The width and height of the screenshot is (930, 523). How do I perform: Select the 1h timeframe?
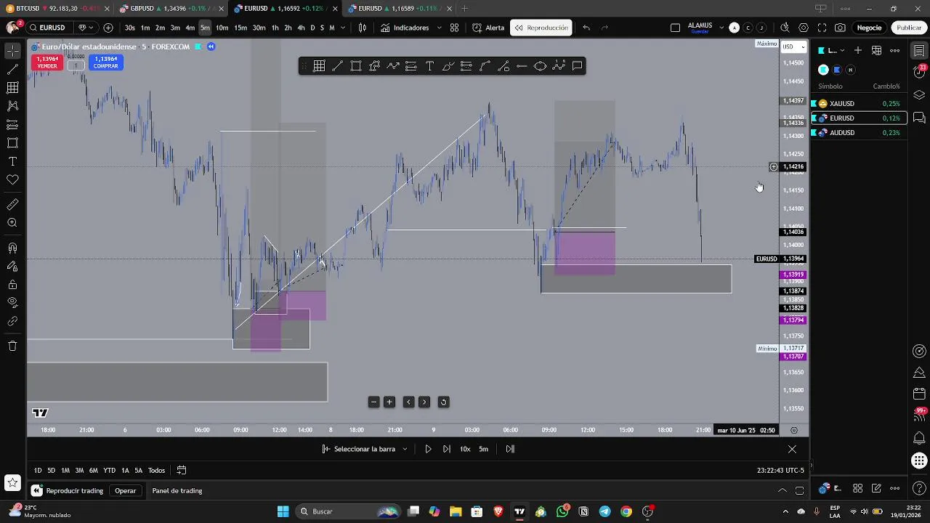tap(275, 28)
